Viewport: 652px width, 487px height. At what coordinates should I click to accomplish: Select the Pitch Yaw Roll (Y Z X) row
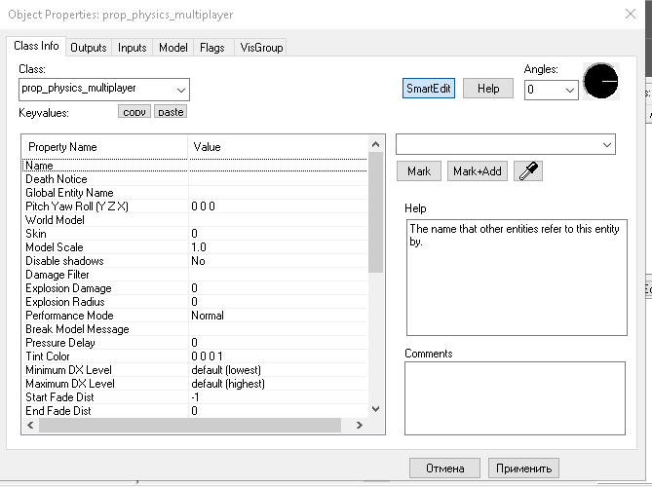[195, 206]
